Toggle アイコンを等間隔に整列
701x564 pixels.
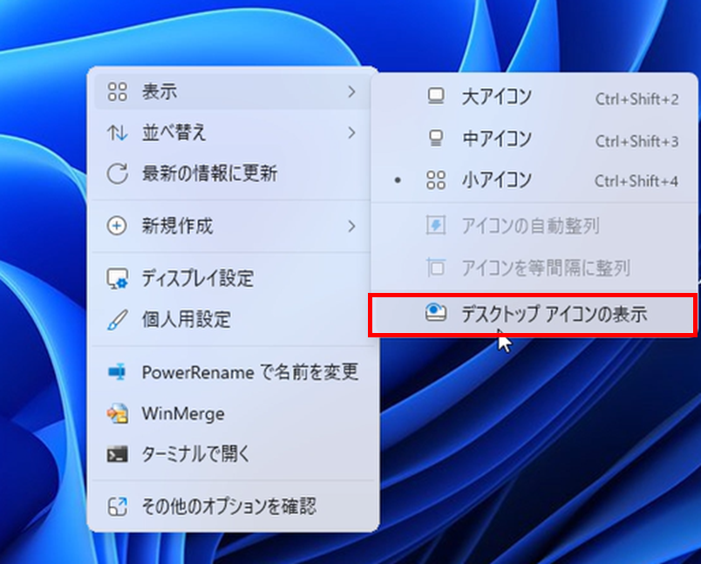[x=534, y=268]
